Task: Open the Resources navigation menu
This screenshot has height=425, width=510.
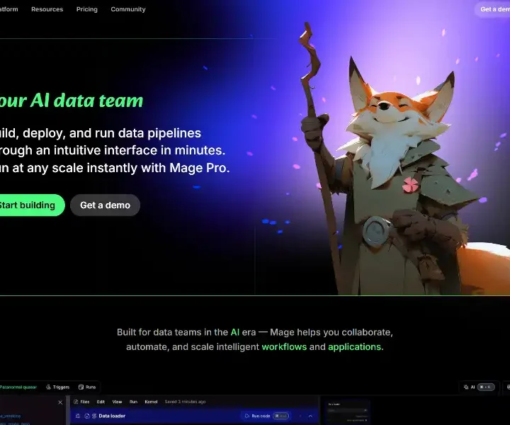Action: 47,9
